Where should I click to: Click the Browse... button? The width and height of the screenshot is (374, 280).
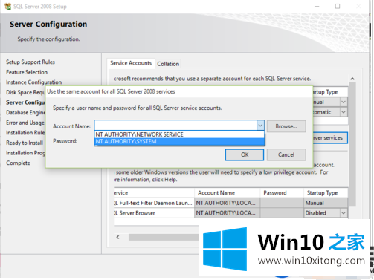click(x=286, y=126)
